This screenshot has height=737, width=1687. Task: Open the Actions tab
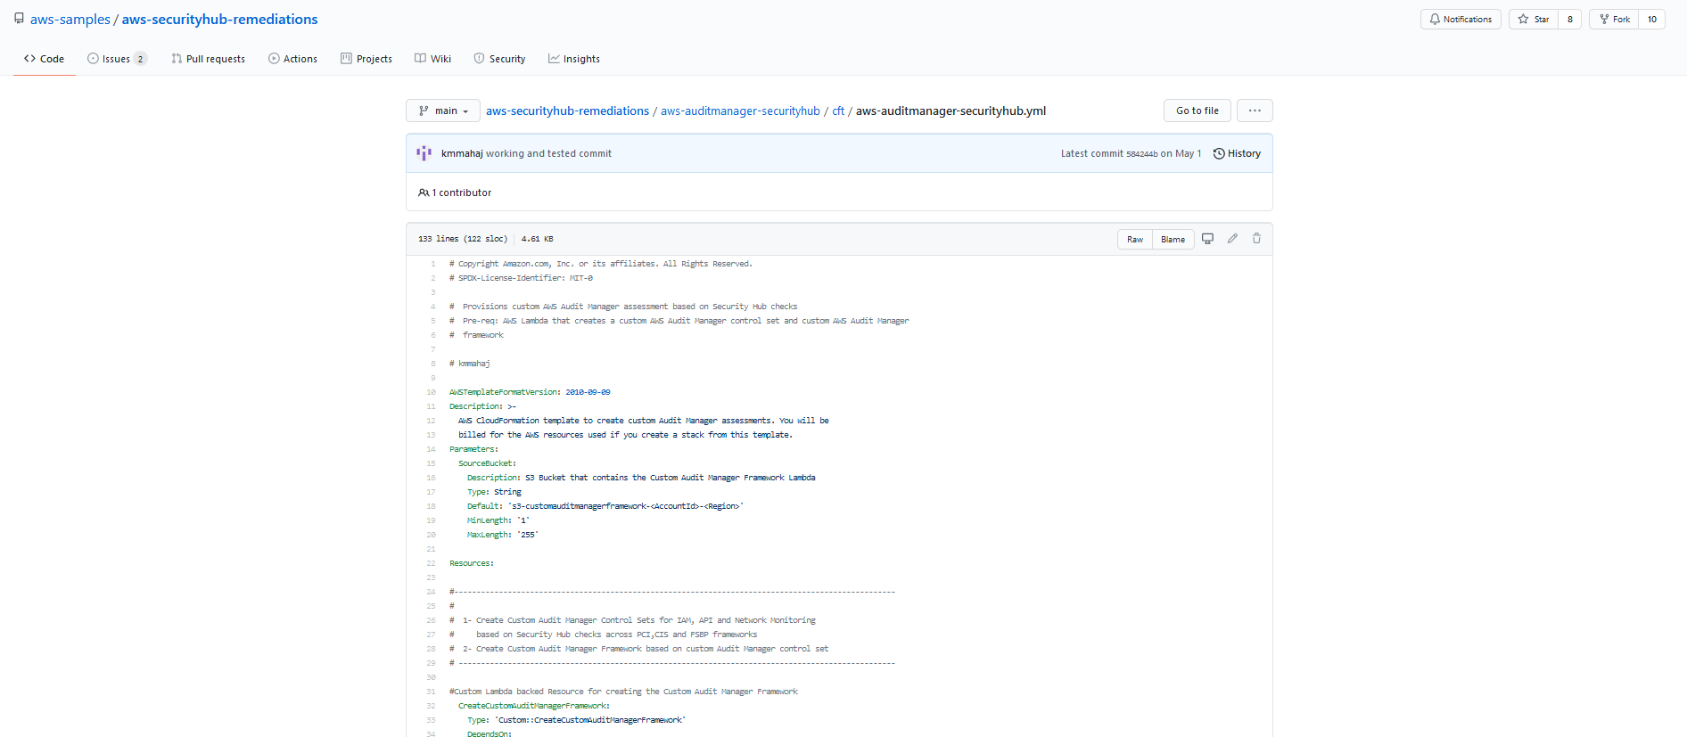(292, 59)
